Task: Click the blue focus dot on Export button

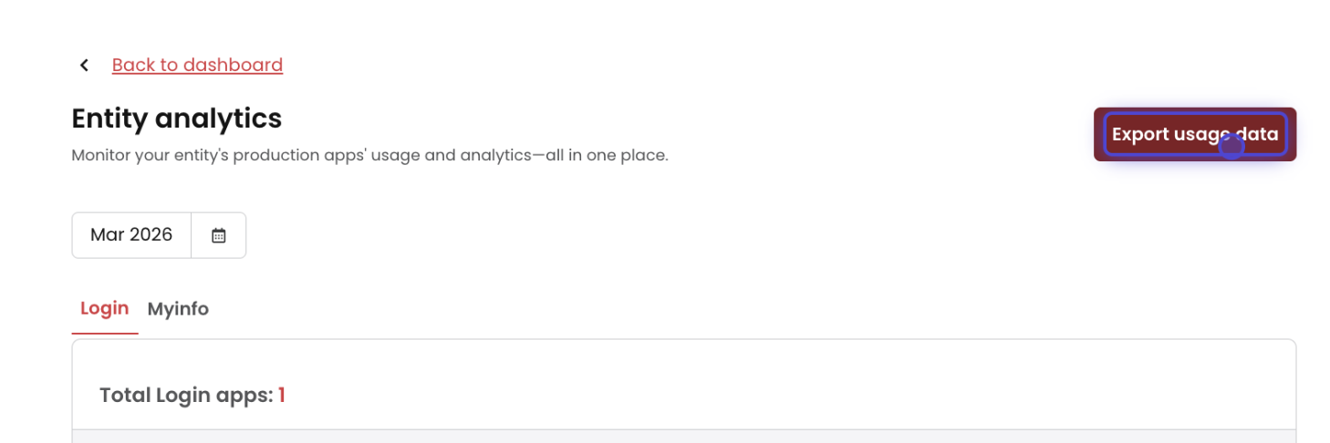Action: (x=1231, y=146)
